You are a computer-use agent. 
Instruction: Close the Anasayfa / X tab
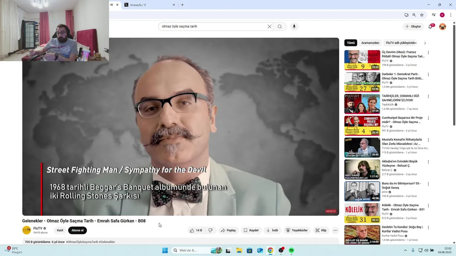click(x=174, y=5)
